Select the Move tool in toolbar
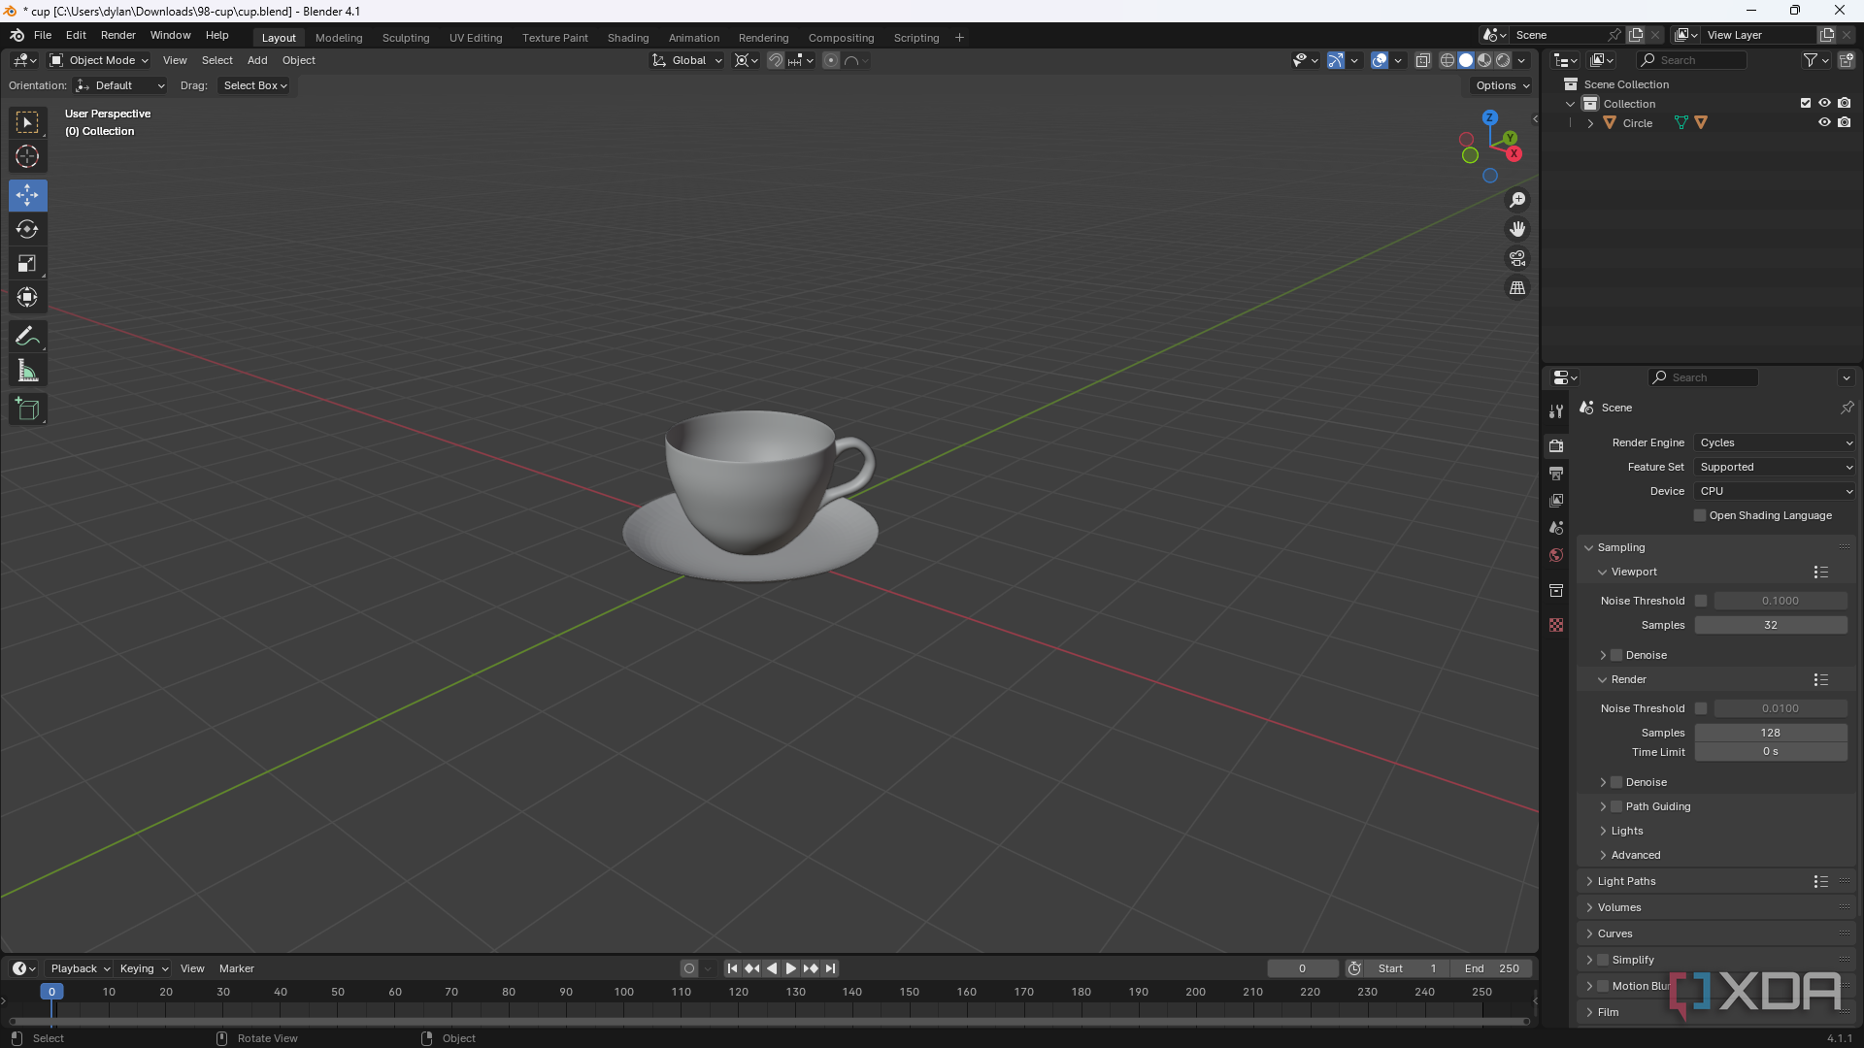 28,194
